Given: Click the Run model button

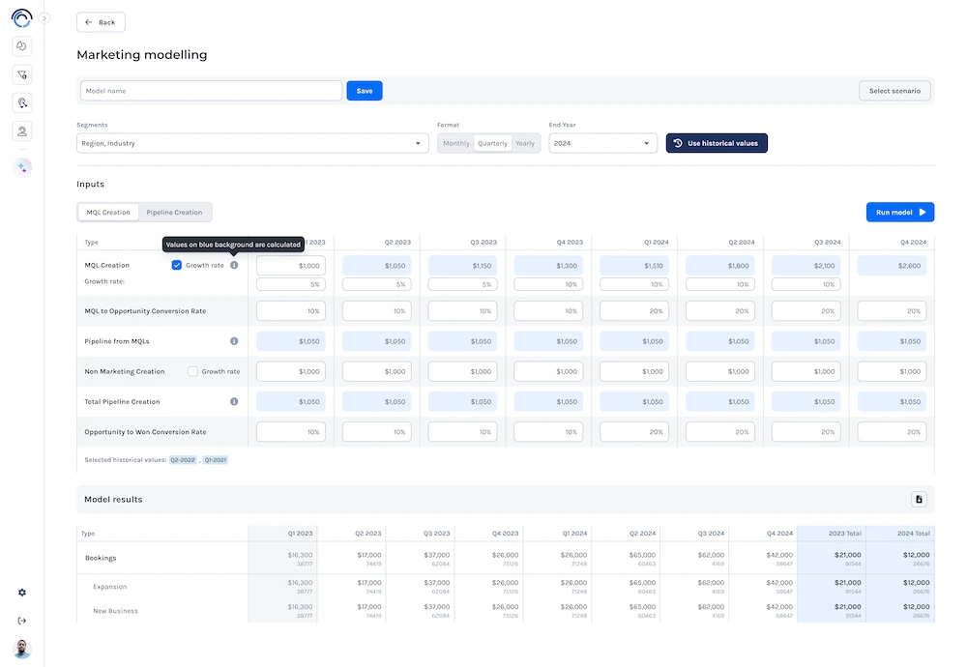Looking at the screenshot, I should [899, 213].
